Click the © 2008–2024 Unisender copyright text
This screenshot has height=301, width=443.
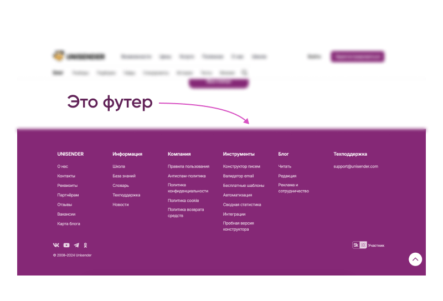point(73,255)
